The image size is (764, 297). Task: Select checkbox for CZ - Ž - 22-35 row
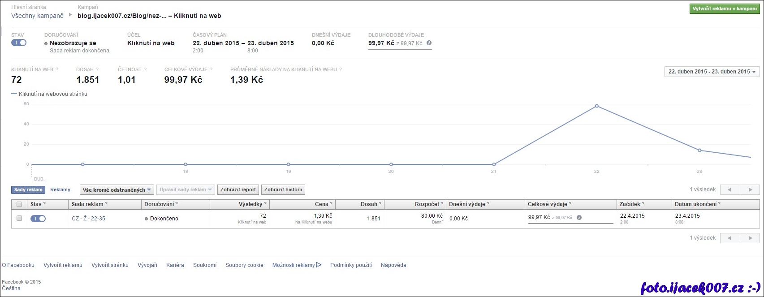19,218
